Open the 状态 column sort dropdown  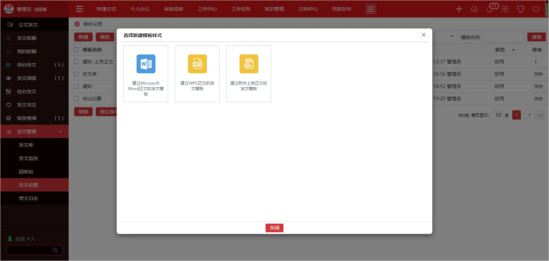pyautogui.click(x=513, y=50)
